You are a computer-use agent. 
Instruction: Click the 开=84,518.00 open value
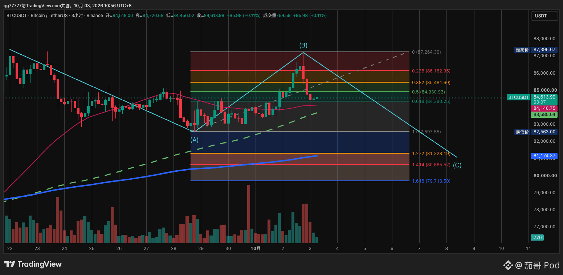pos(119,16)
